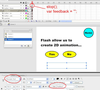The height and width of the screenshot is (90, 100).
Task: Click the Delete Scene trash icon
Action: (x=28, y=46)
